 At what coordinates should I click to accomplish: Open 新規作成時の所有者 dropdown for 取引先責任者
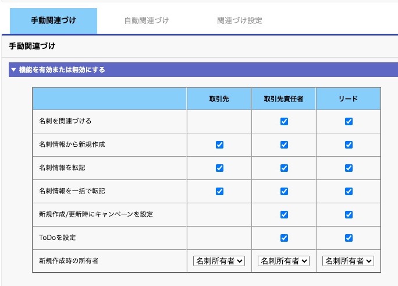click(283, 261)
